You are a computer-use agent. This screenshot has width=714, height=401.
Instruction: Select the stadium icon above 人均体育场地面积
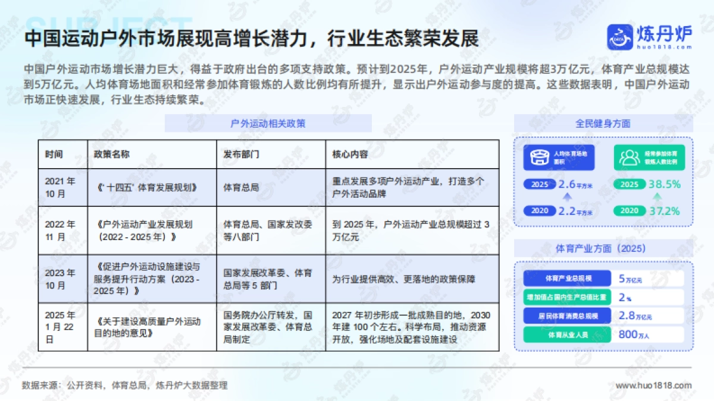(x=539, y=157)
